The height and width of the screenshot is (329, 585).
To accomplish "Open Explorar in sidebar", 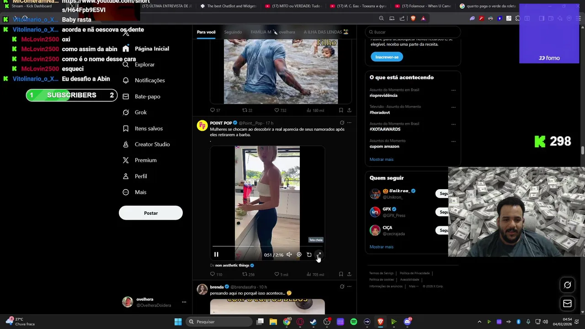I will pos(139,64).
